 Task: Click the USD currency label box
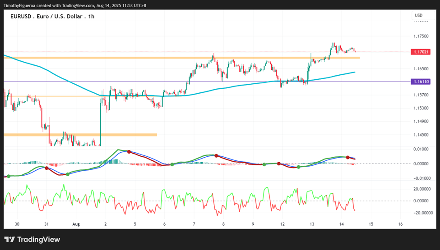coord(423,15)
